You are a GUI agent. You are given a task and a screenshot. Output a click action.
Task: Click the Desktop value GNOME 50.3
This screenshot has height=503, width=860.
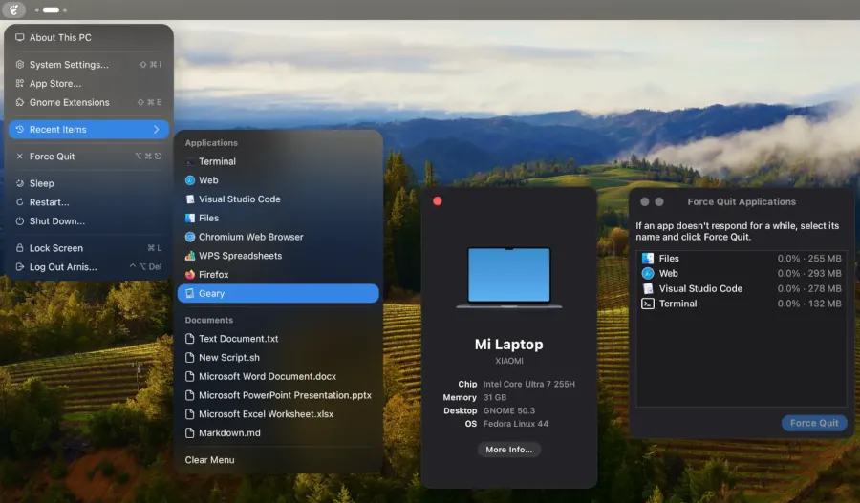click(509, 410)
